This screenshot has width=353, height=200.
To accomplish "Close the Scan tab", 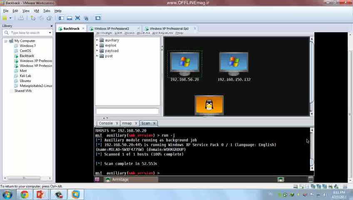I will [x=154, y=123].
